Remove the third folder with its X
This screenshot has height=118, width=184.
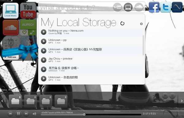(x=50, y=97)
